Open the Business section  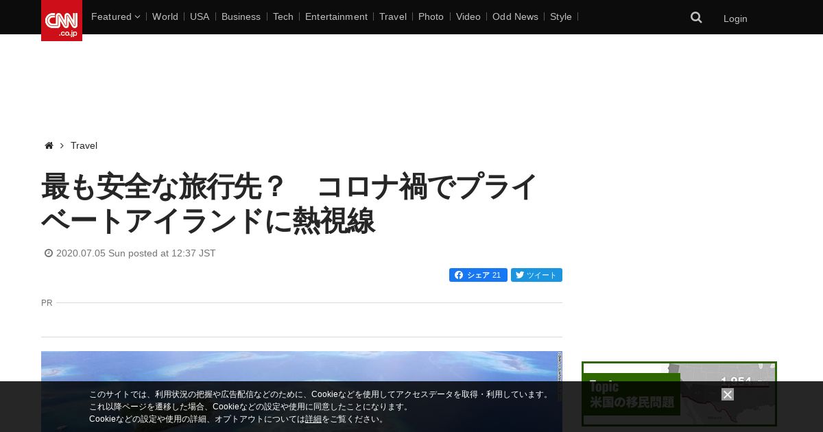241,16
